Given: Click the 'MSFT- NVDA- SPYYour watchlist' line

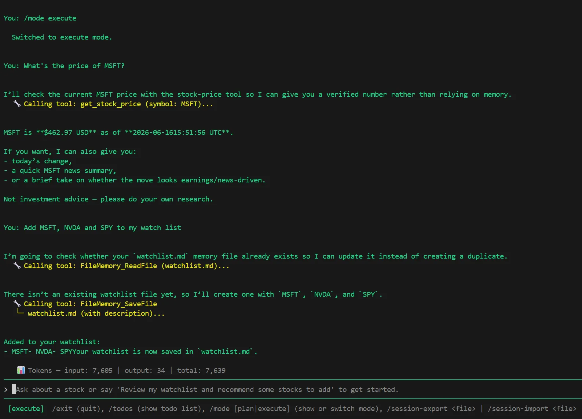Looking at the screenshot, I should tap(131, 351).
